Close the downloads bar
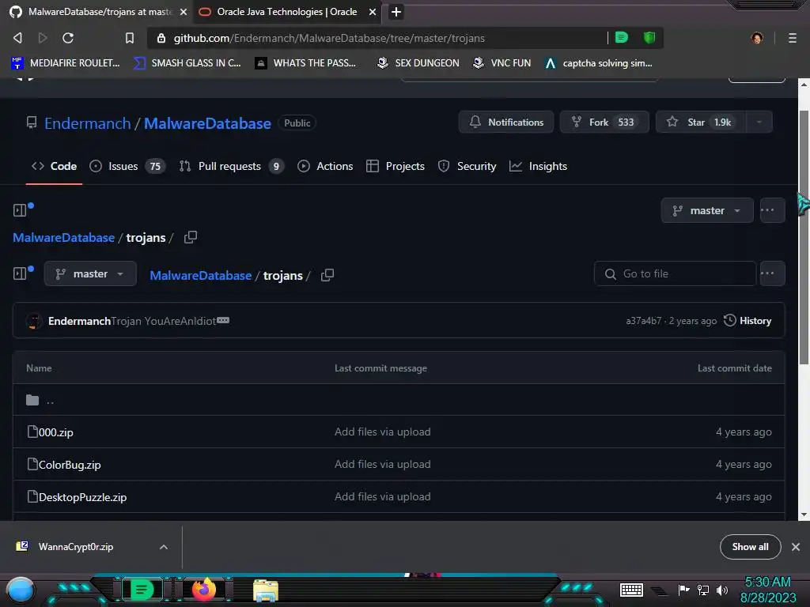 coord(796,547)
